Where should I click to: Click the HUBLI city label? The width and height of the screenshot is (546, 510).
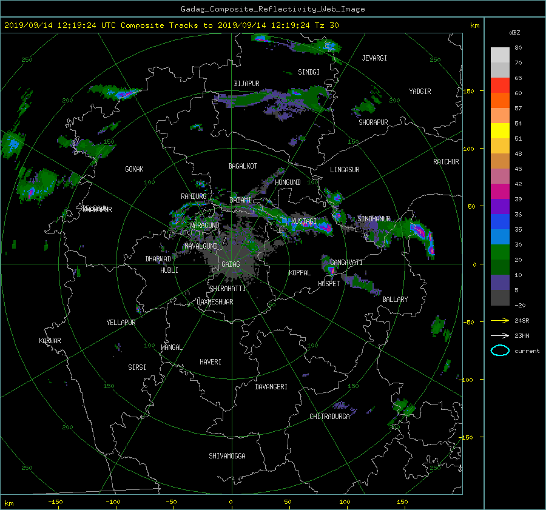pyautogui.click(x=169, y=270)
